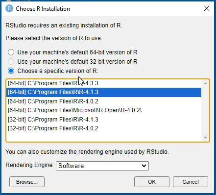Click the scrollbar track of version list
216x195 pixels.
tap(205, 111)
